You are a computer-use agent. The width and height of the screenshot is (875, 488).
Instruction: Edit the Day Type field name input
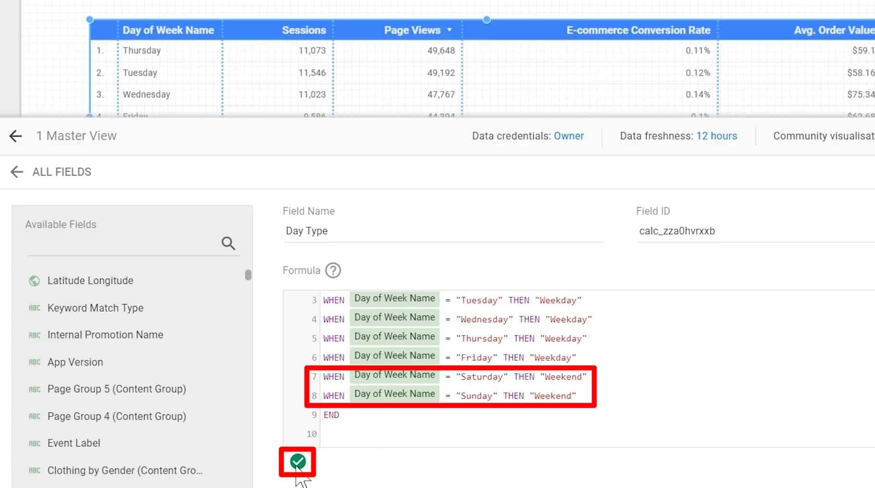coord(307,231)
